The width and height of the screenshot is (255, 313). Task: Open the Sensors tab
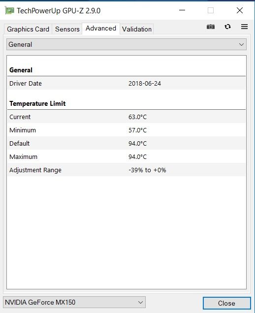point(67,29)
